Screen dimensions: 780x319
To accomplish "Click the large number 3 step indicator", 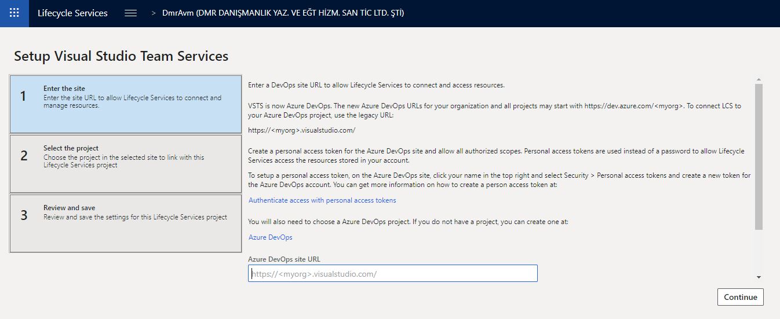I will [24, 215].
